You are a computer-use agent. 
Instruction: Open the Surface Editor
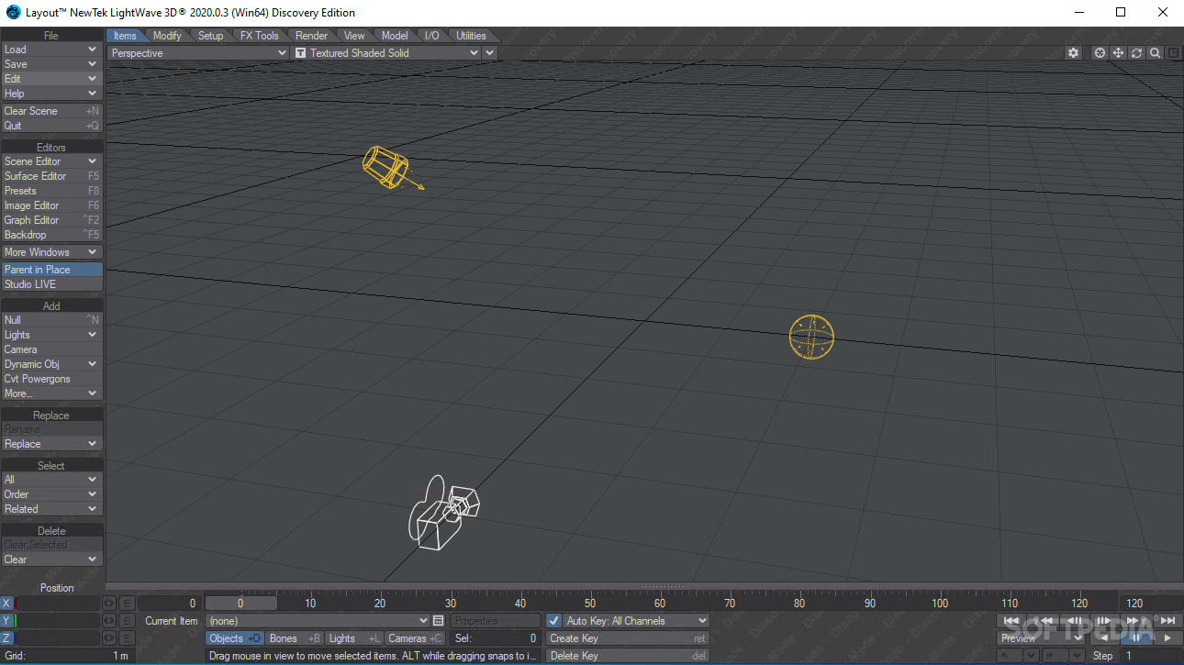[51, 176]
